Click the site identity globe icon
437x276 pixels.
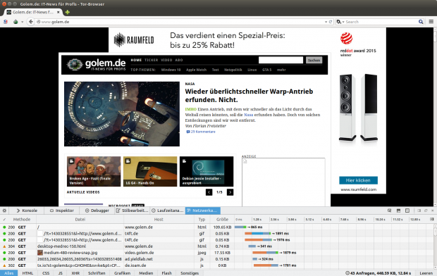tap(39, 22)
